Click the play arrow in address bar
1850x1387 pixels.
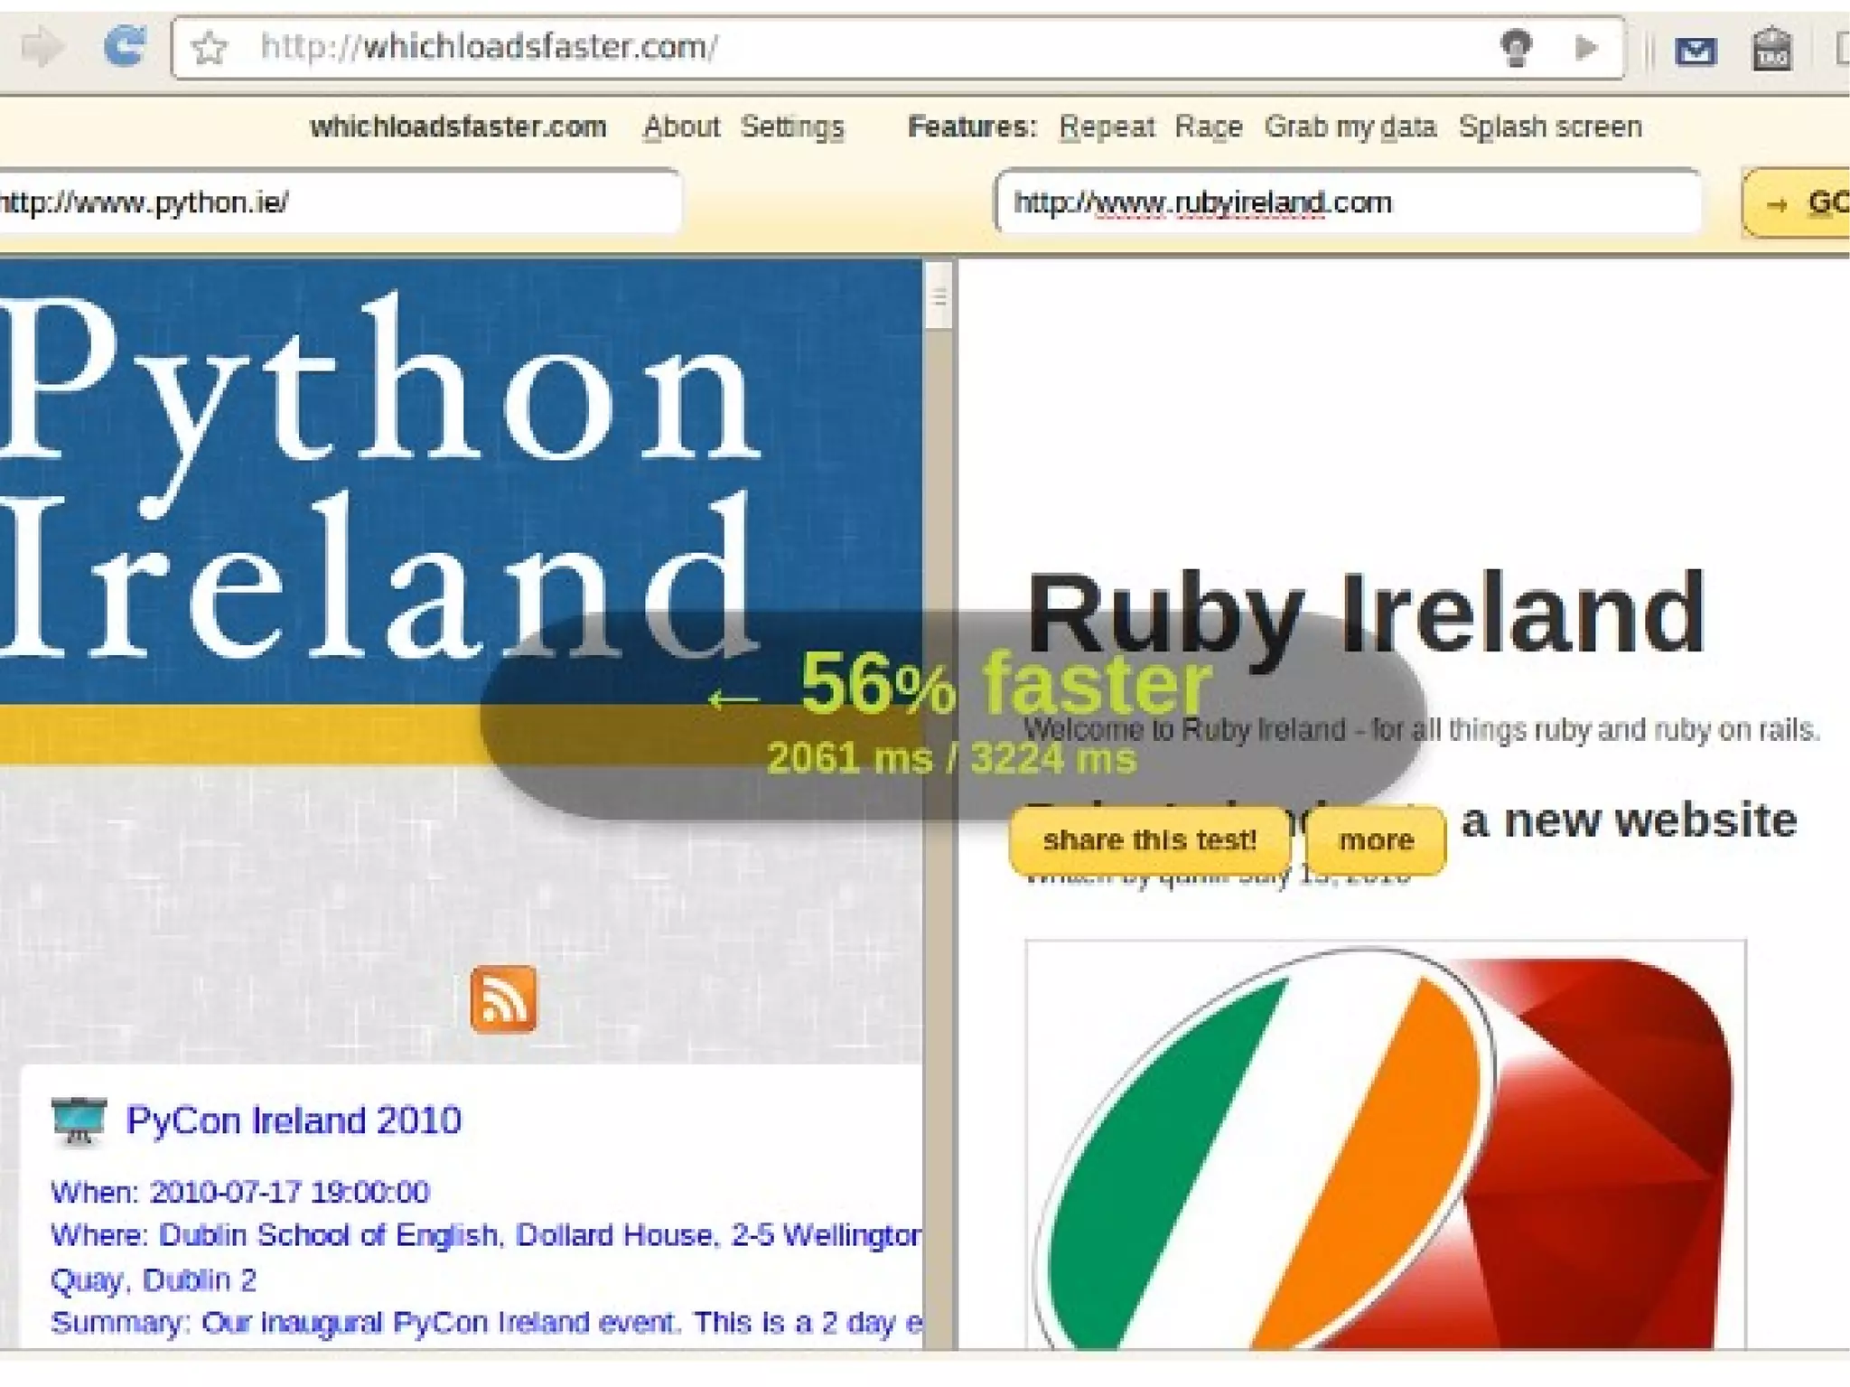click(x=1585, y=47)
